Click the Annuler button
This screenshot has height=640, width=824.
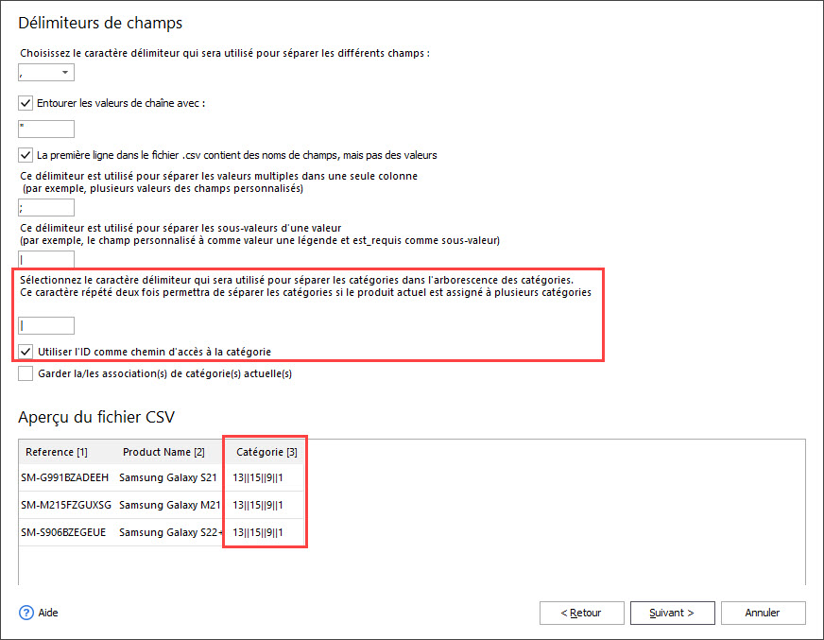click(763, 613)
